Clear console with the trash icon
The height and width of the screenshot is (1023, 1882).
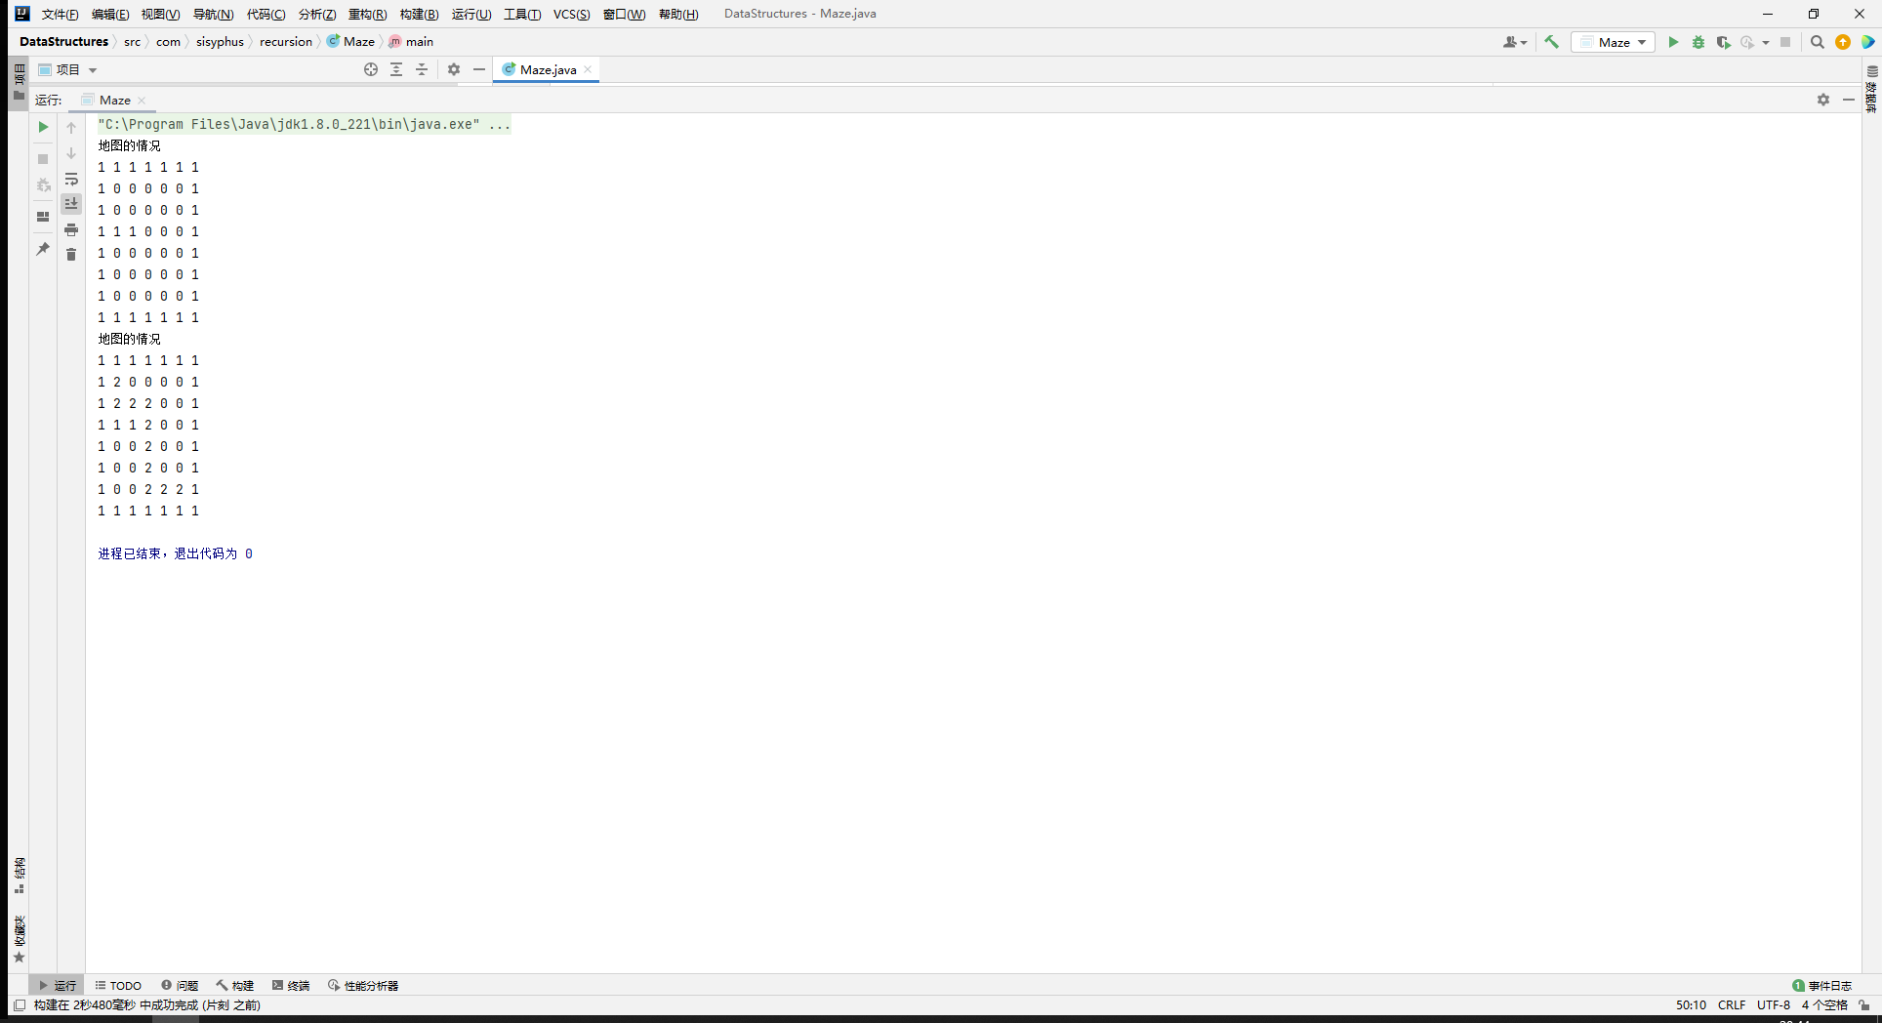coord(71,255)
